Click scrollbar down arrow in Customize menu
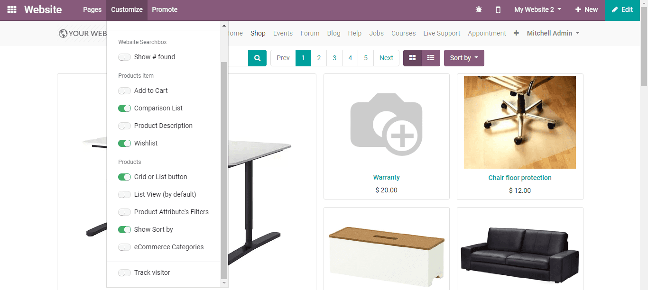This screenshot has width=648, height=290. point(224,283)
